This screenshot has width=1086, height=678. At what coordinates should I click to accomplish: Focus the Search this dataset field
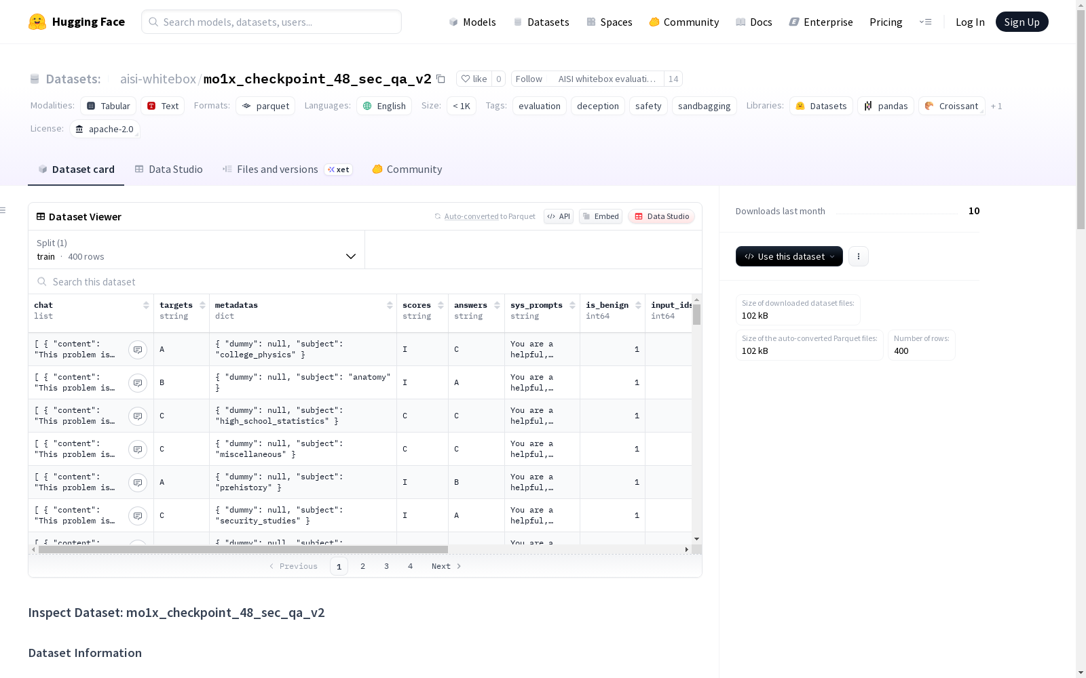click(365, 281)
